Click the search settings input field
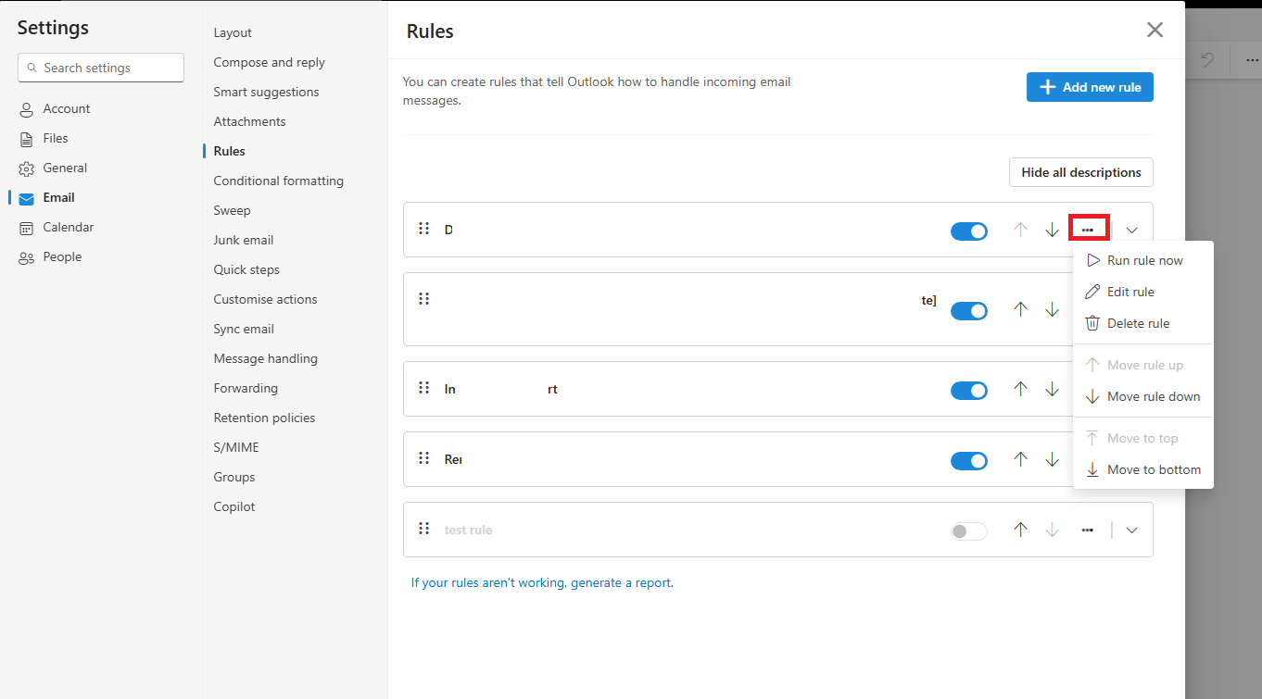 tap(101, 68)
